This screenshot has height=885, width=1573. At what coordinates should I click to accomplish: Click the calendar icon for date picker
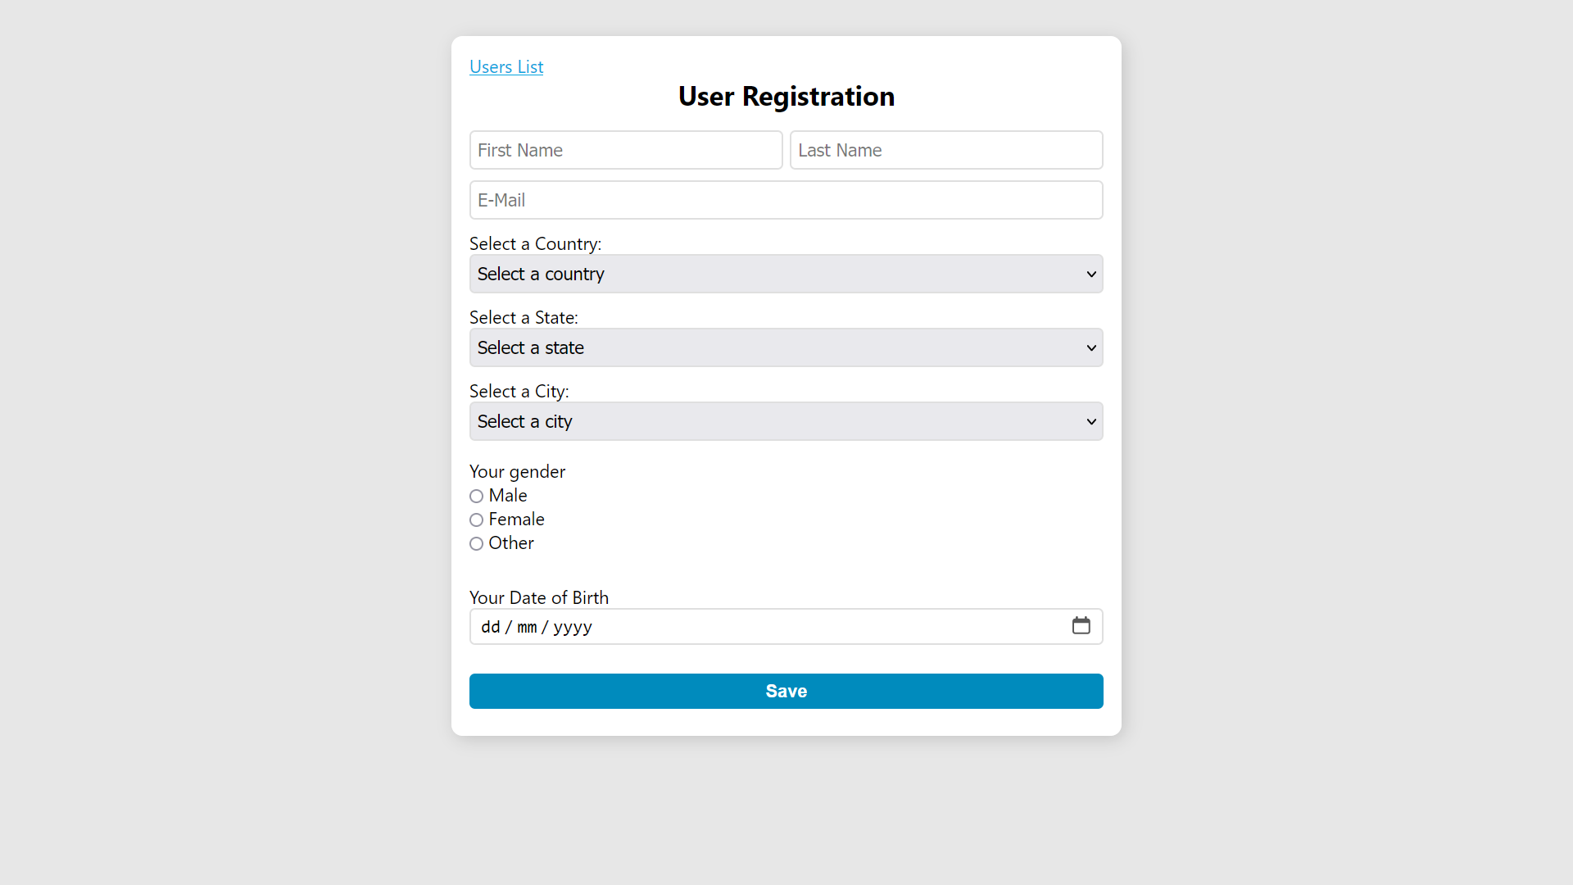tap(1082, 626)
